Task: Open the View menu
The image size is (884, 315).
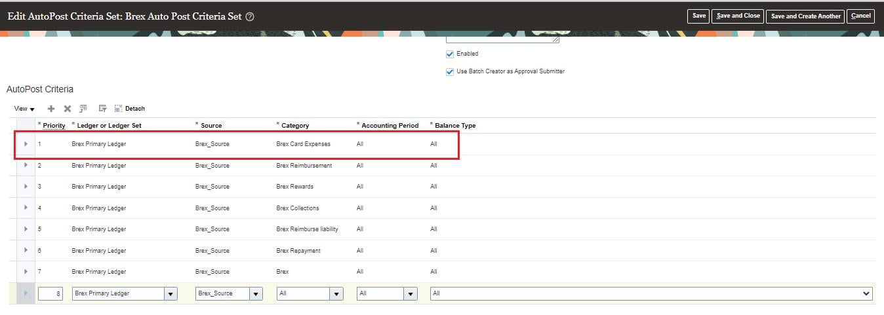Action: 24,109
